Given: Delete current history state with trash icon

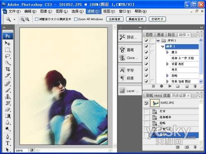Looking at the screenshot, I should pos(195,147).
